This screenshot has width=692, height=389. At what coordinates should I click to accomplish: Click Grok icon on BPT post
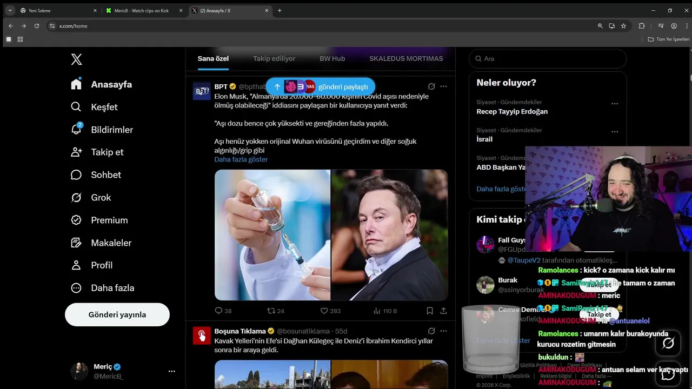[x=431, y=86]
